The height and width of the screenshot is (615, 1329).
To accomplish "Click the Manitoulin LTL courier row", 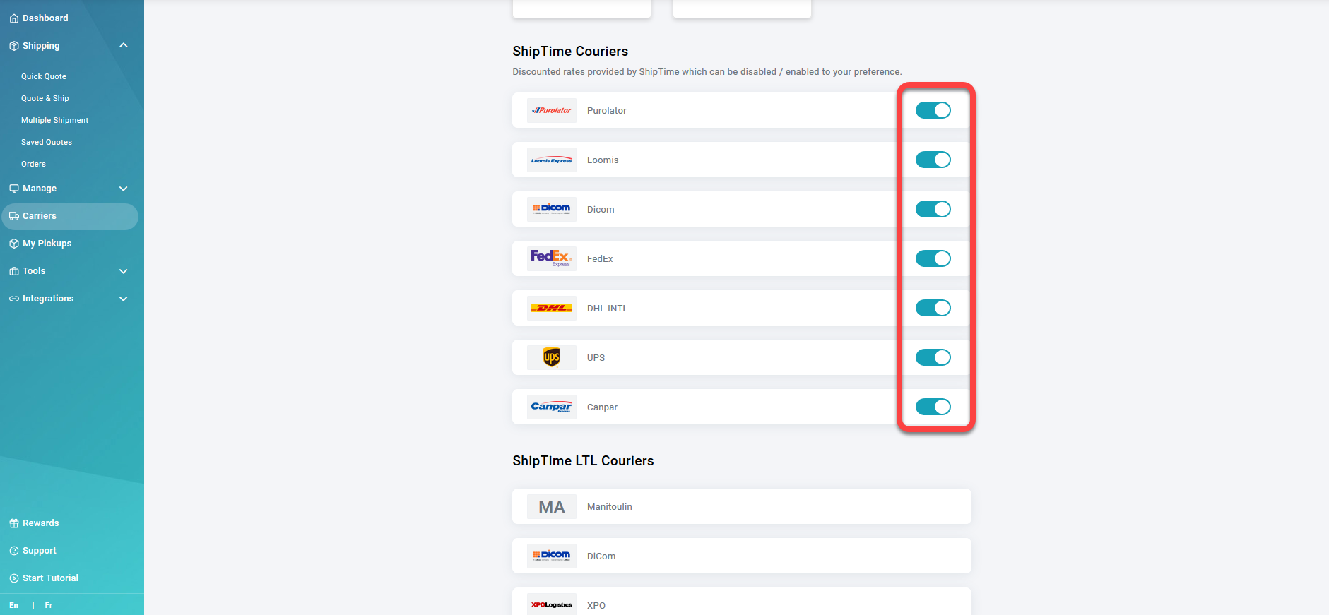I will 741,506.
